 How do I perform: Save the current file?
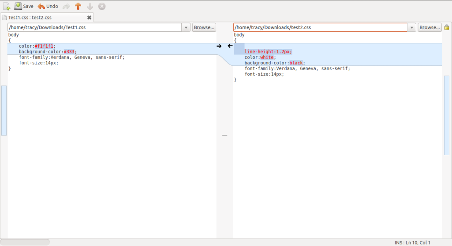pyautogui.click(x=24, y=6)
